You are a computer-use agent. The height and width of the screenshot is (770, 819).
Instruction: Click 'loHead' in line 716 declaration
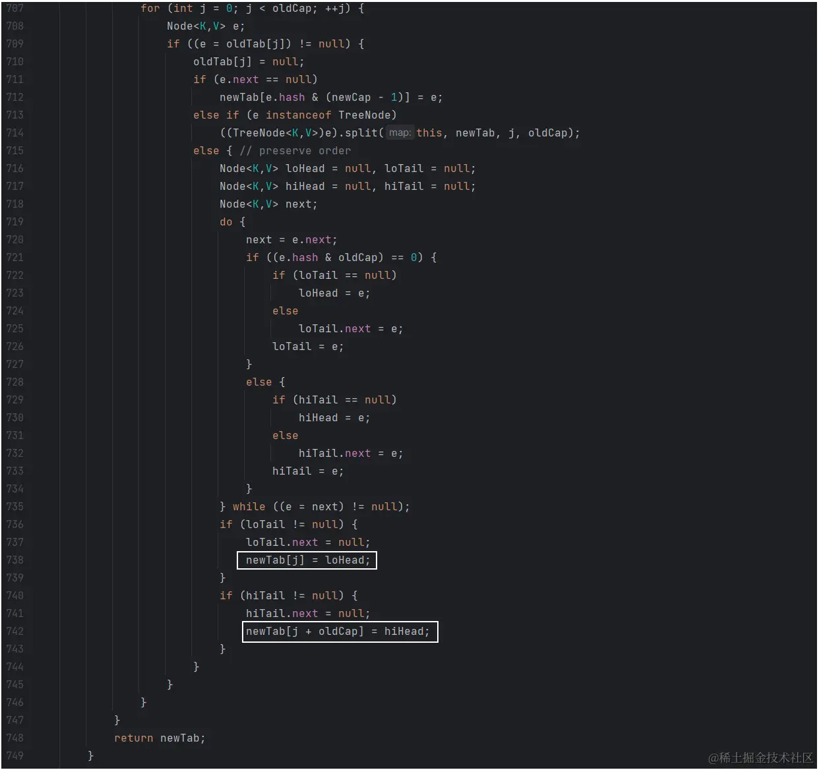click(x=305, y=169)
